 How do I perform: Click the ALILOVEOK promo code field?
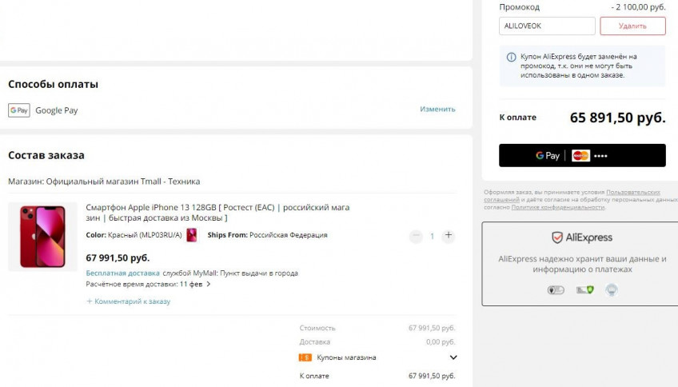[547, 26]
